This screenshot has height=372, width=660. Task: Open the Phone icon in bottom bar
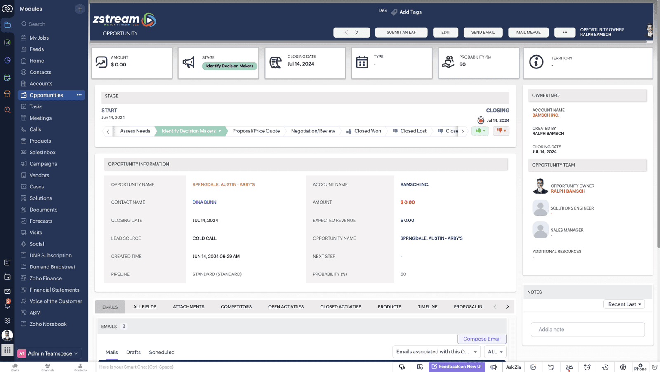640,367
